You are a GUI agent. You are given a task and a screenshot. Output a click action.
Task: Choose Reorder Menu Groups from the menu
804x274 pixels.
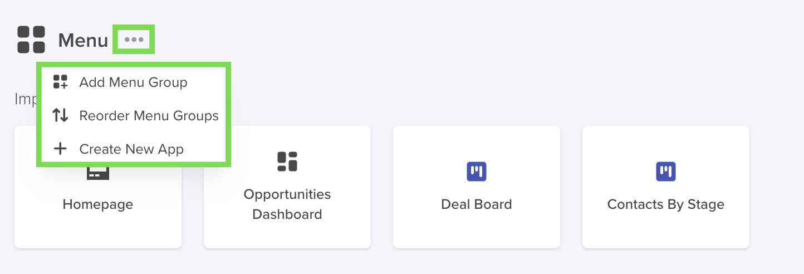tap(134, 116)
